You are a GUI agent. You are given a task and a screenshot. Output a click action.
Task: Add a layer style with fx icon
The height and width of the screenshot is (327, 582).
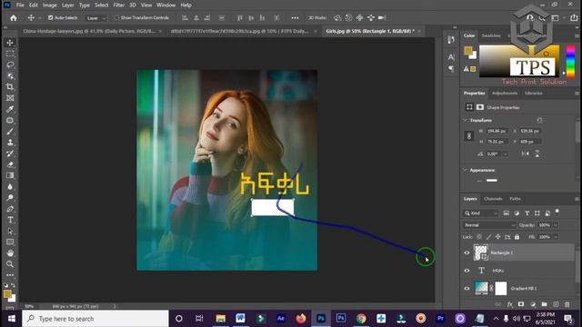click(x=510, y=304)
